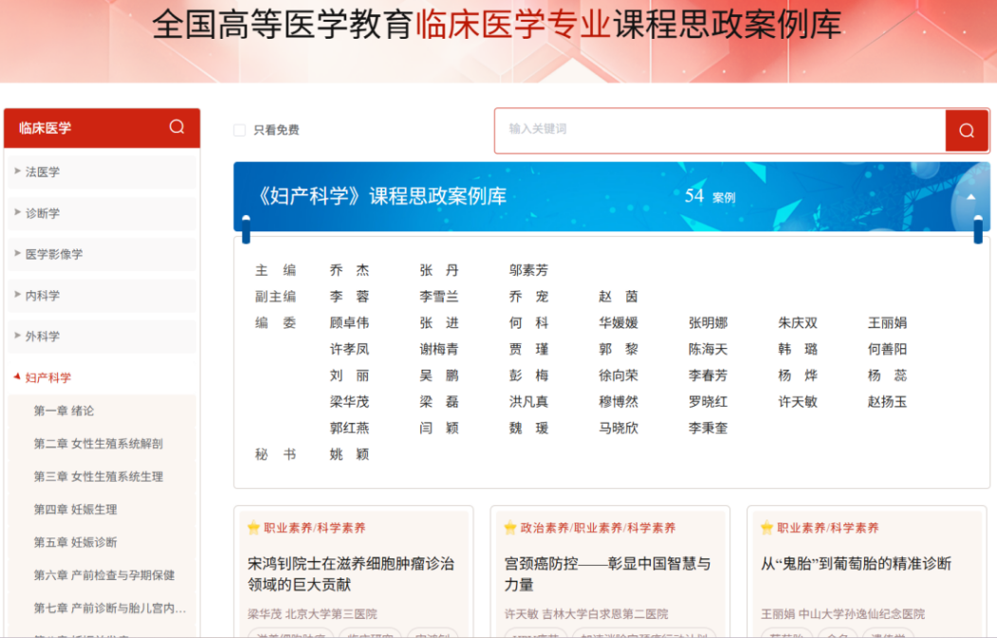Click the red search button beside keyword input
This screenshot has height=638, width=997.
(967, 131)
